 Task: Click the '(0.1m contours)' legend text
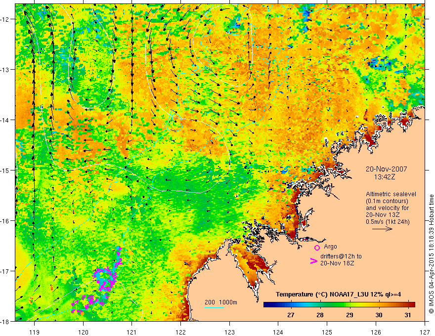pyautogui.click(x=387, y=201)
